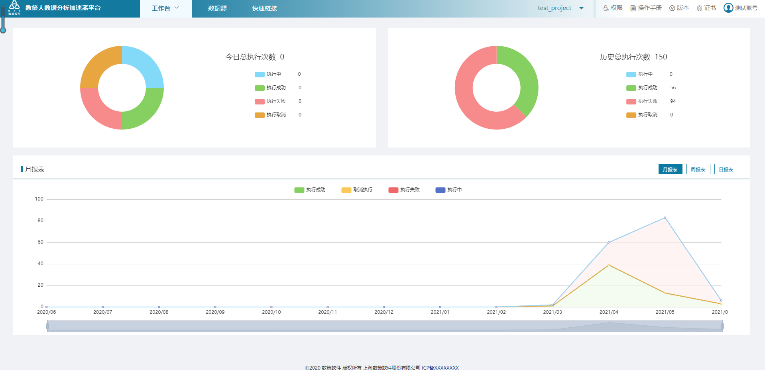This screenshot has width=765, height=370.
Task: Open the test_project project dropdown
Action: click(x=560, y=8)
